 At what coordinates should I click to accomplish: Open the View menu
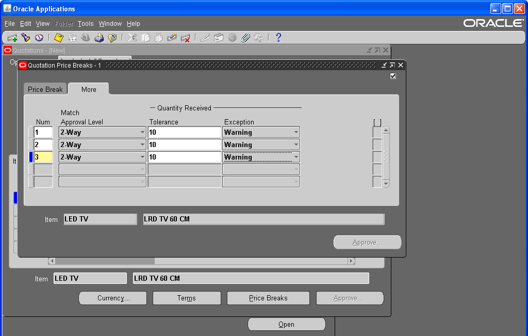[x=43, y=24]
